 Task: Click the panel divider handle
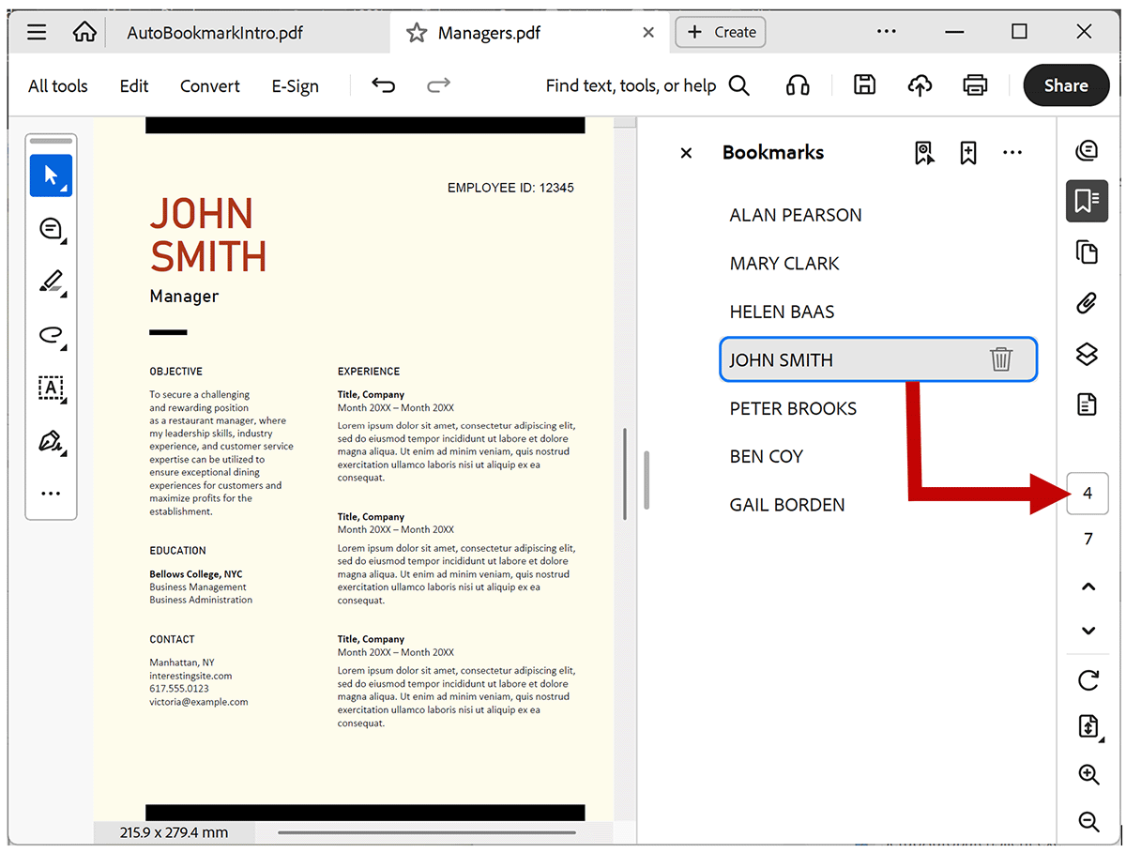(647, 480)
